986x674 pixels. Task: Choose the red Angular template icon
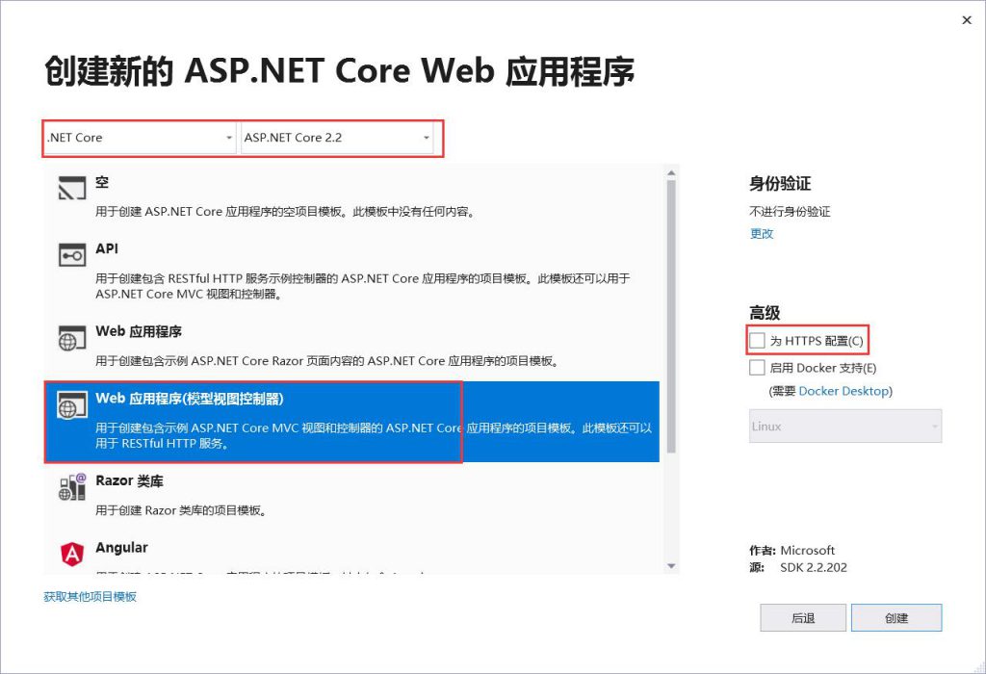(x=72, y=553)
